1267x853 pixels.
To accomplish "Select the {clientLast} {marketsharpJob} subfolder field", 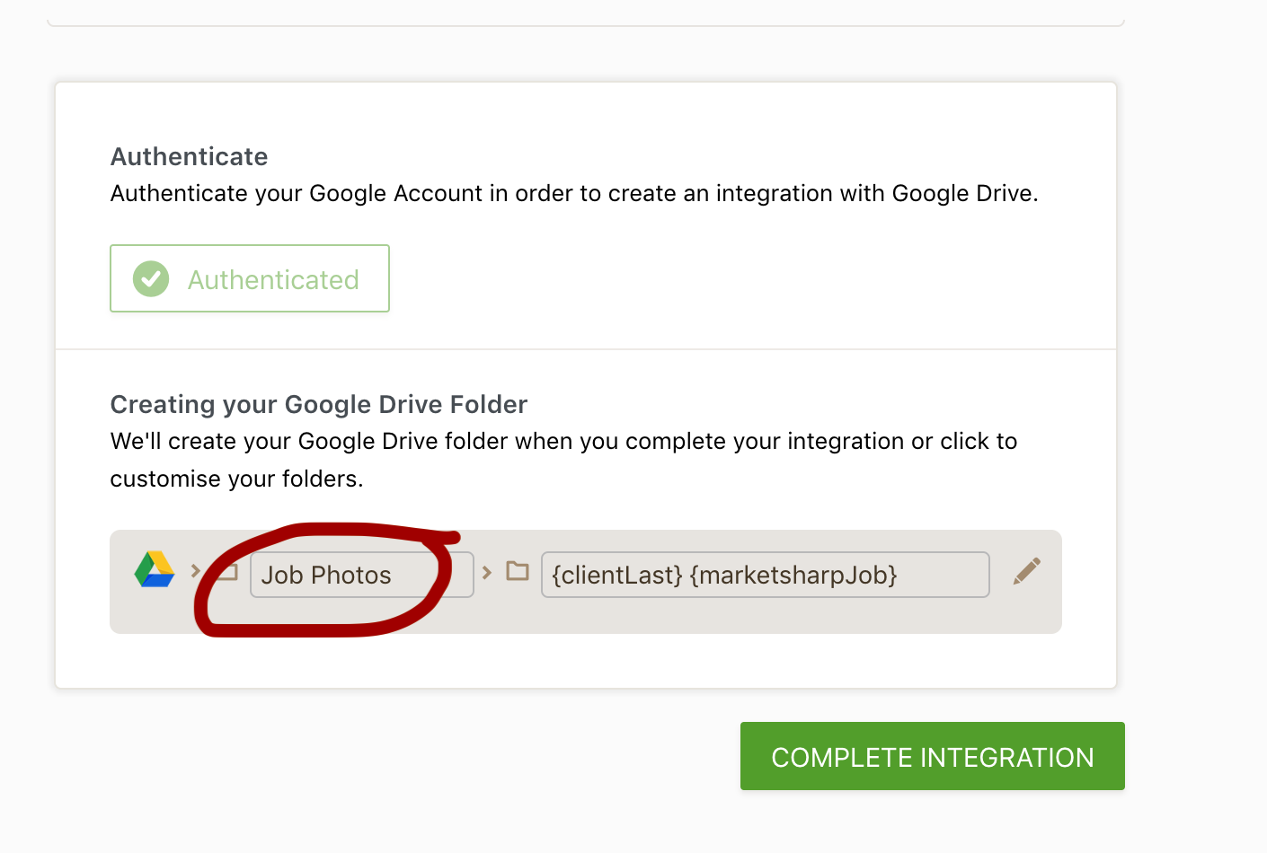I will (x=765, y=575).
